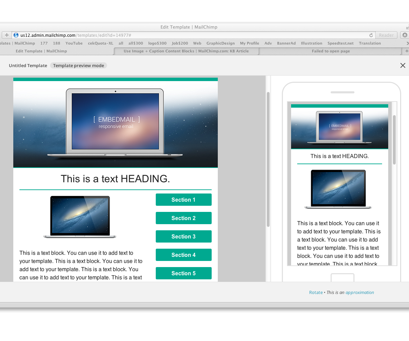409x341 pixels.
Task: Click the Section 3 button
Action: (184, 236)
